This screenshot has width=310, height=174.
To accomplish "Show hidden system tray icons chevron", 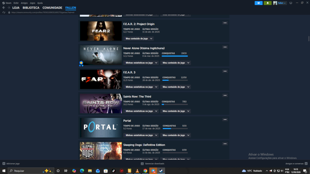I will tap(267, 171).
